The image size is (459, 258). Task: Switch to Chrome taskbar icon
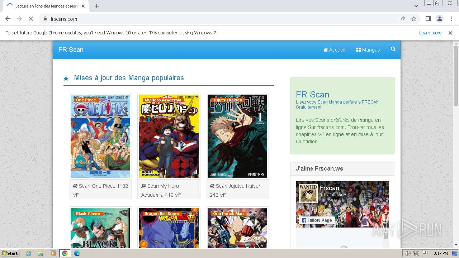coord(65,253)
